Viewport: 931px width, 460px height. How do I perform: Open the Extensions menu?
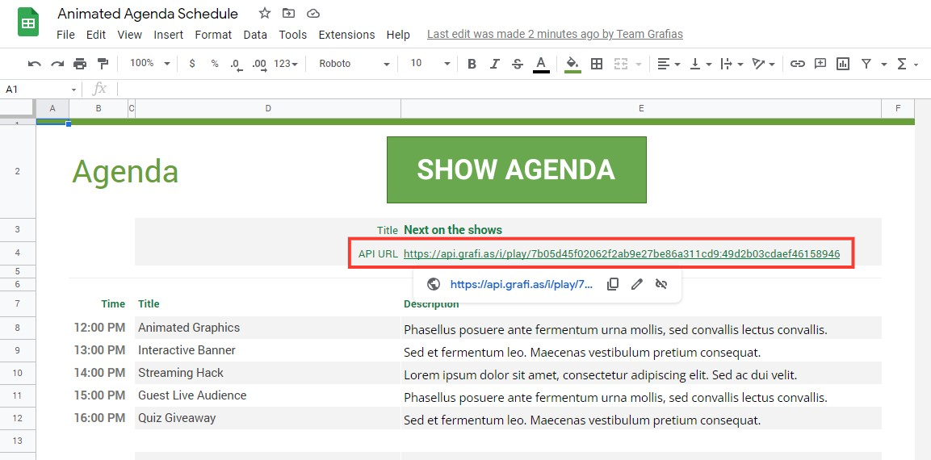346,35
